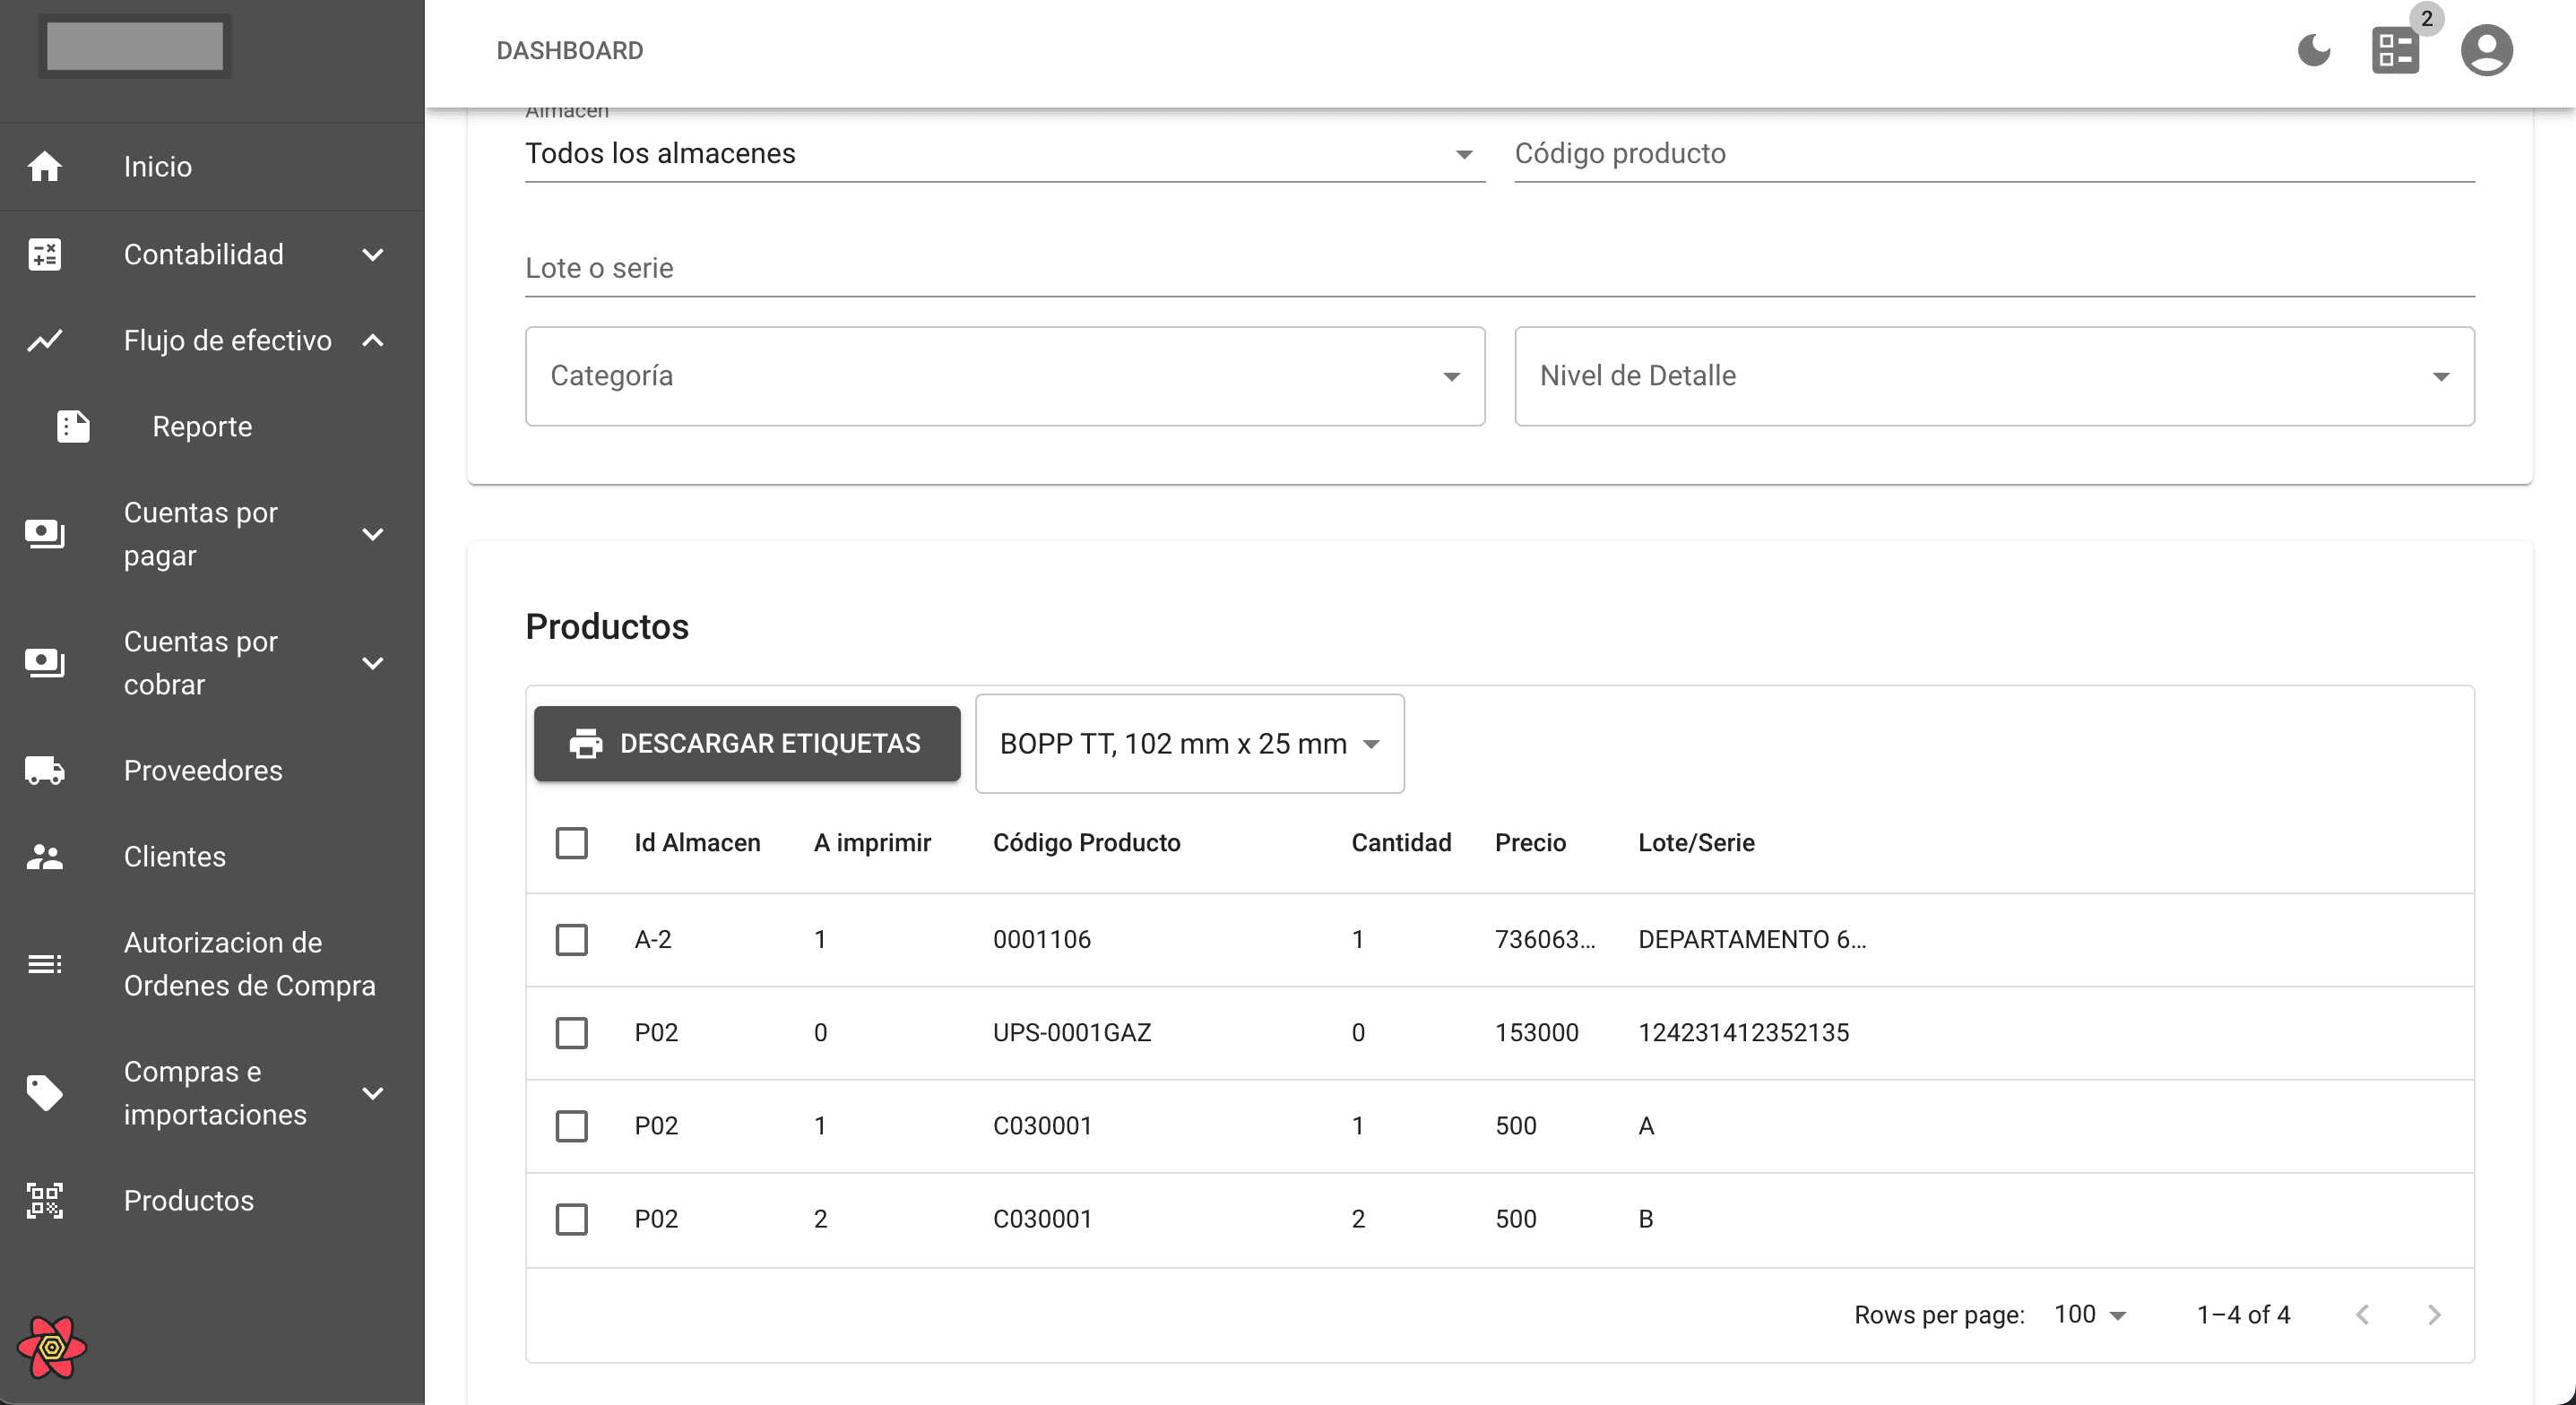Image resolution: width=2576 pixels, height=1405 pixels.
Task: Click the Lote o serie input field
Action: tap(1499, 268)
